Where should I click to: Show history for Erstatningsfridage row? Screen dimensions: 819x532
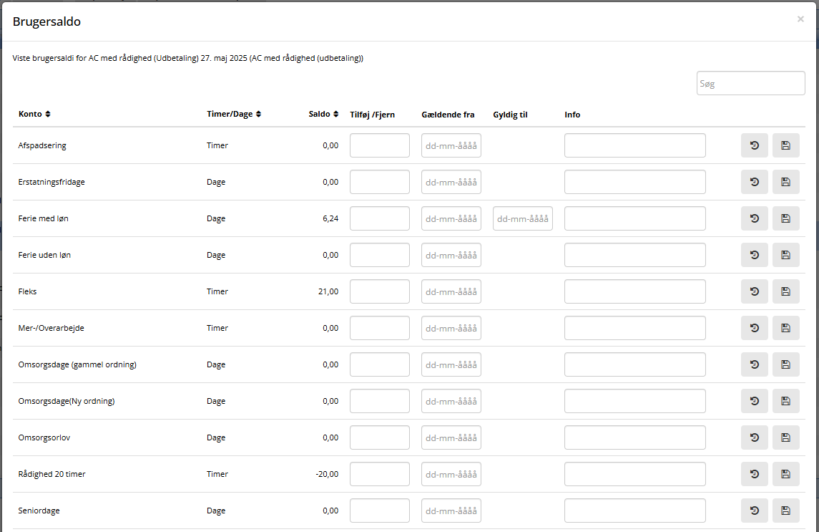click(754, 182)
